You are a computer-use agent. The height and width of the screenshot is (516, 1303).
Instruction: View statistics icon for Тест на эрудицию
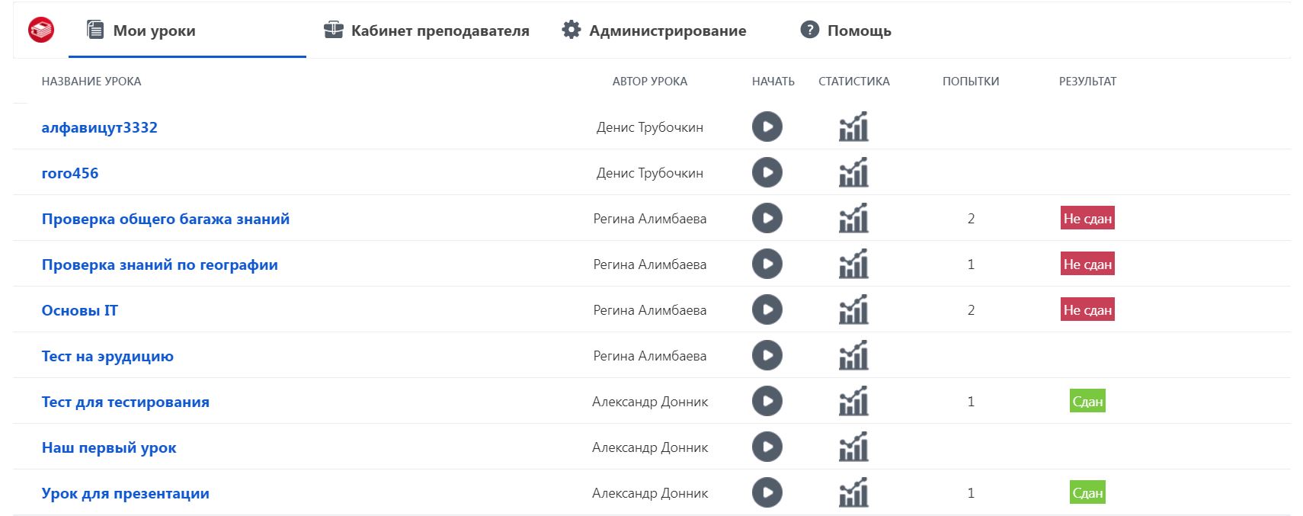(x=853, y=355)
